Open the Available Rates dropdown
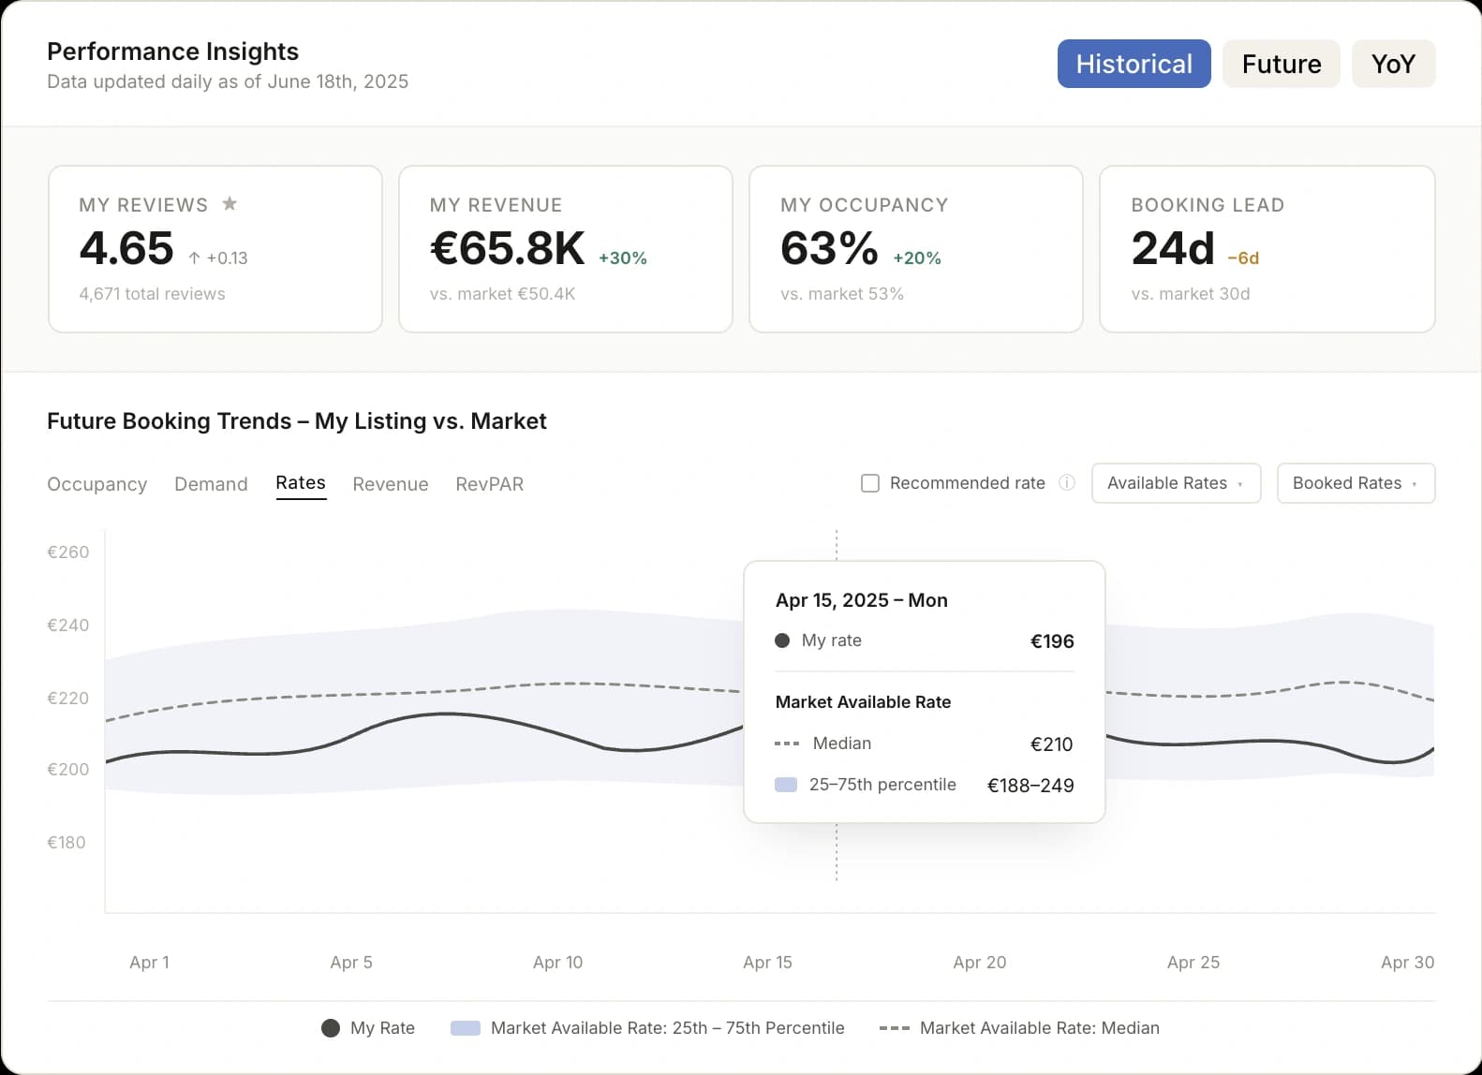Image resolution: width=1482 pixels, height=1075 pixels. (x=1176, y=483)
